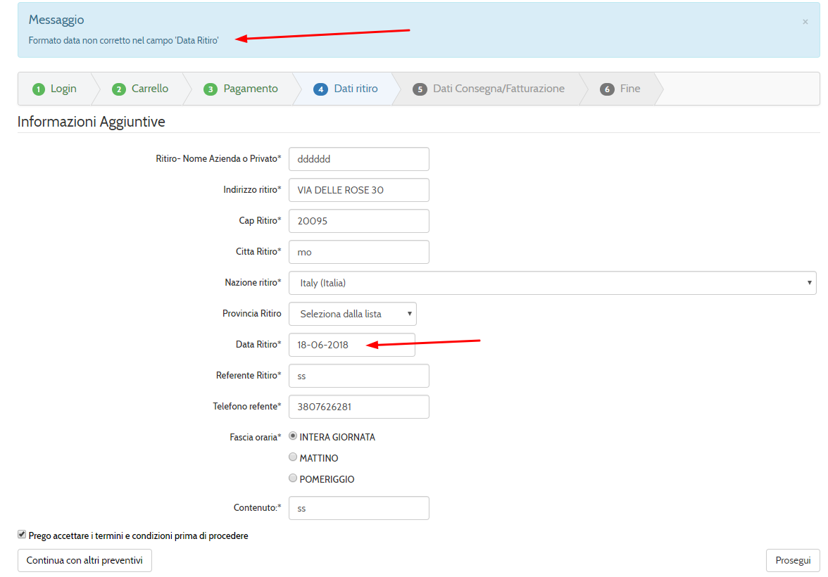
Task: Focus the Referente Ritiro field
Action: tap(359, 376)
